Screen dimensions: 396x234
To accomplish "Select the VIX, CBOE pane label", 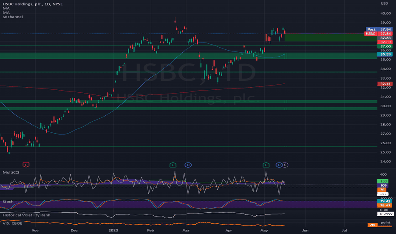I will pyautogui.click(x=12, y=223).
